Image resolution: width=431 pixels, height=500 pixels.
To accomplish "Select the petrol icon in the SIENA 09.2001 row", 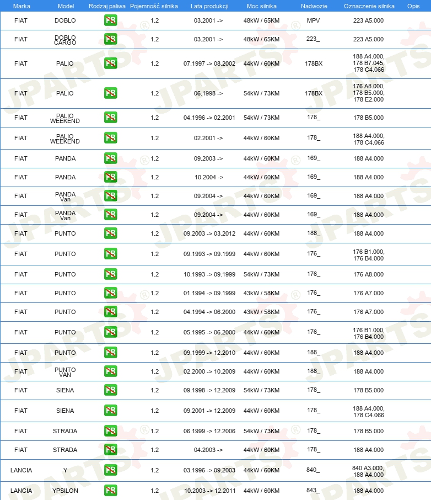I will pos(111,411).
